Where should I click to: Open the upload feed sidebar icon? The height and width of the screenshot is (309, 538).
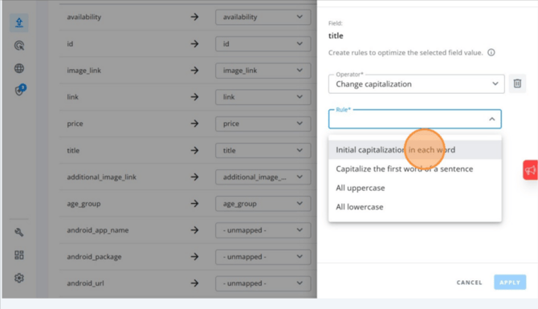tap(19, 22)
